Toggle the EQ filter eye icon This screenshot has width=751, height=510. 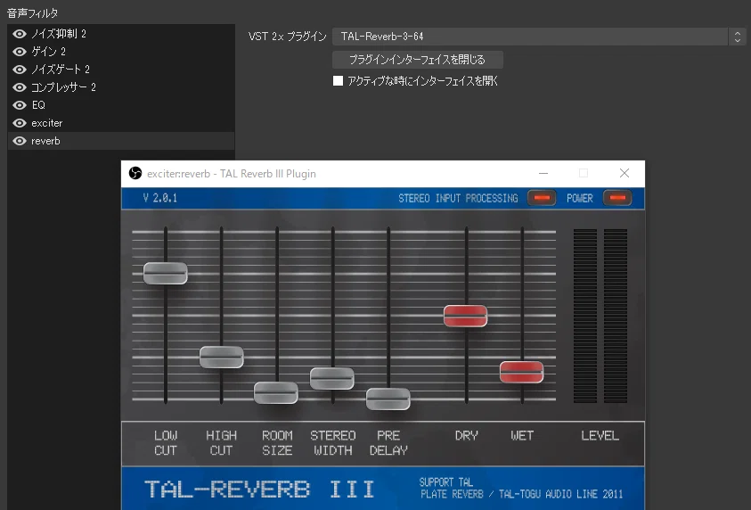[20, 105]
